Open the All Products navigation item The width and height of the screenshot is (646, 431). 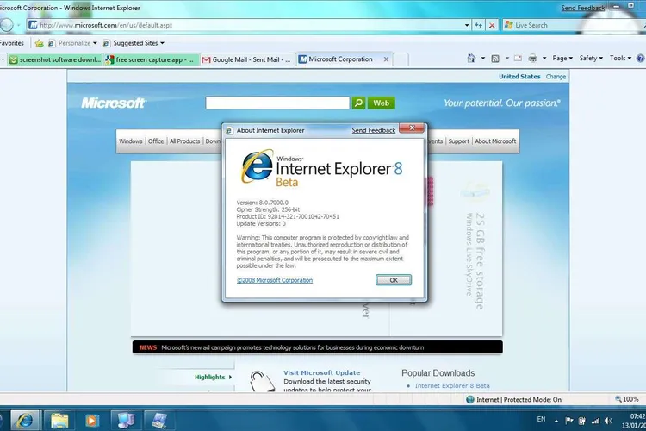coord(184,141)
